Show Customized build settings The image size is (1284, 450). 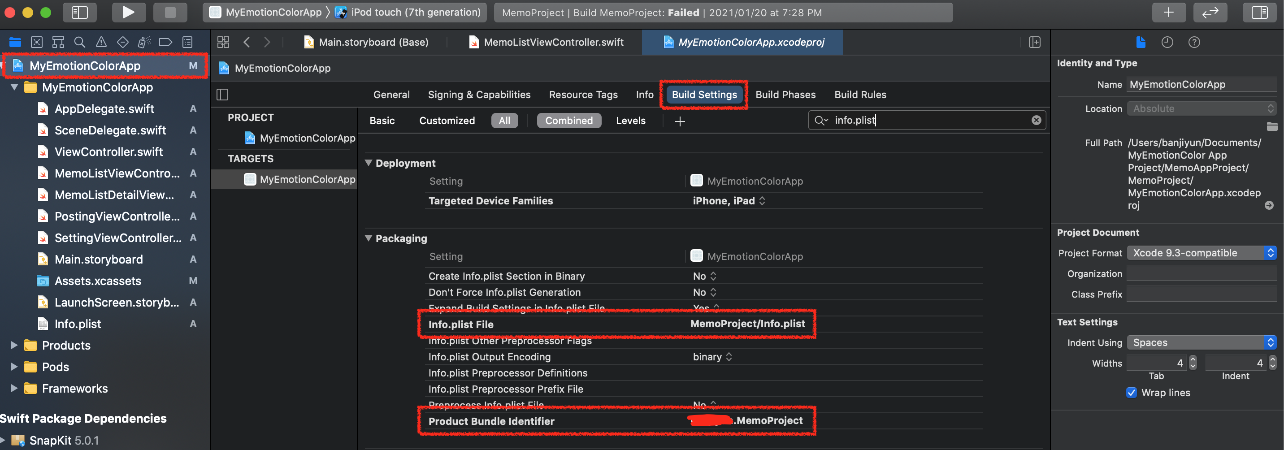coord(447,121)
